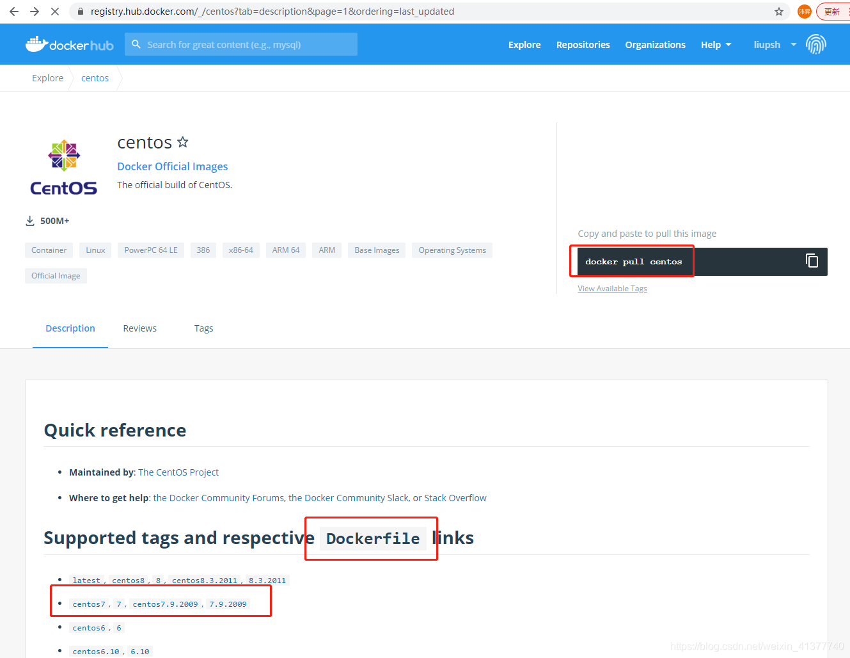Bookmark this page with the star icon
The image size is (850, 658).
pyautogui.click(x=779, y=12)
